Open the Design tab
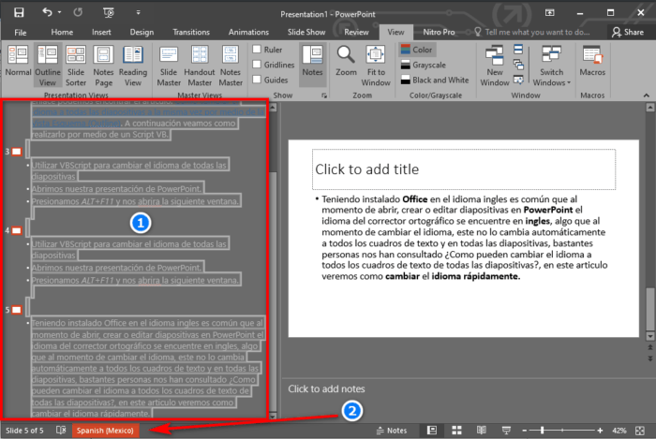656x439 pixels. click(142, 32)
